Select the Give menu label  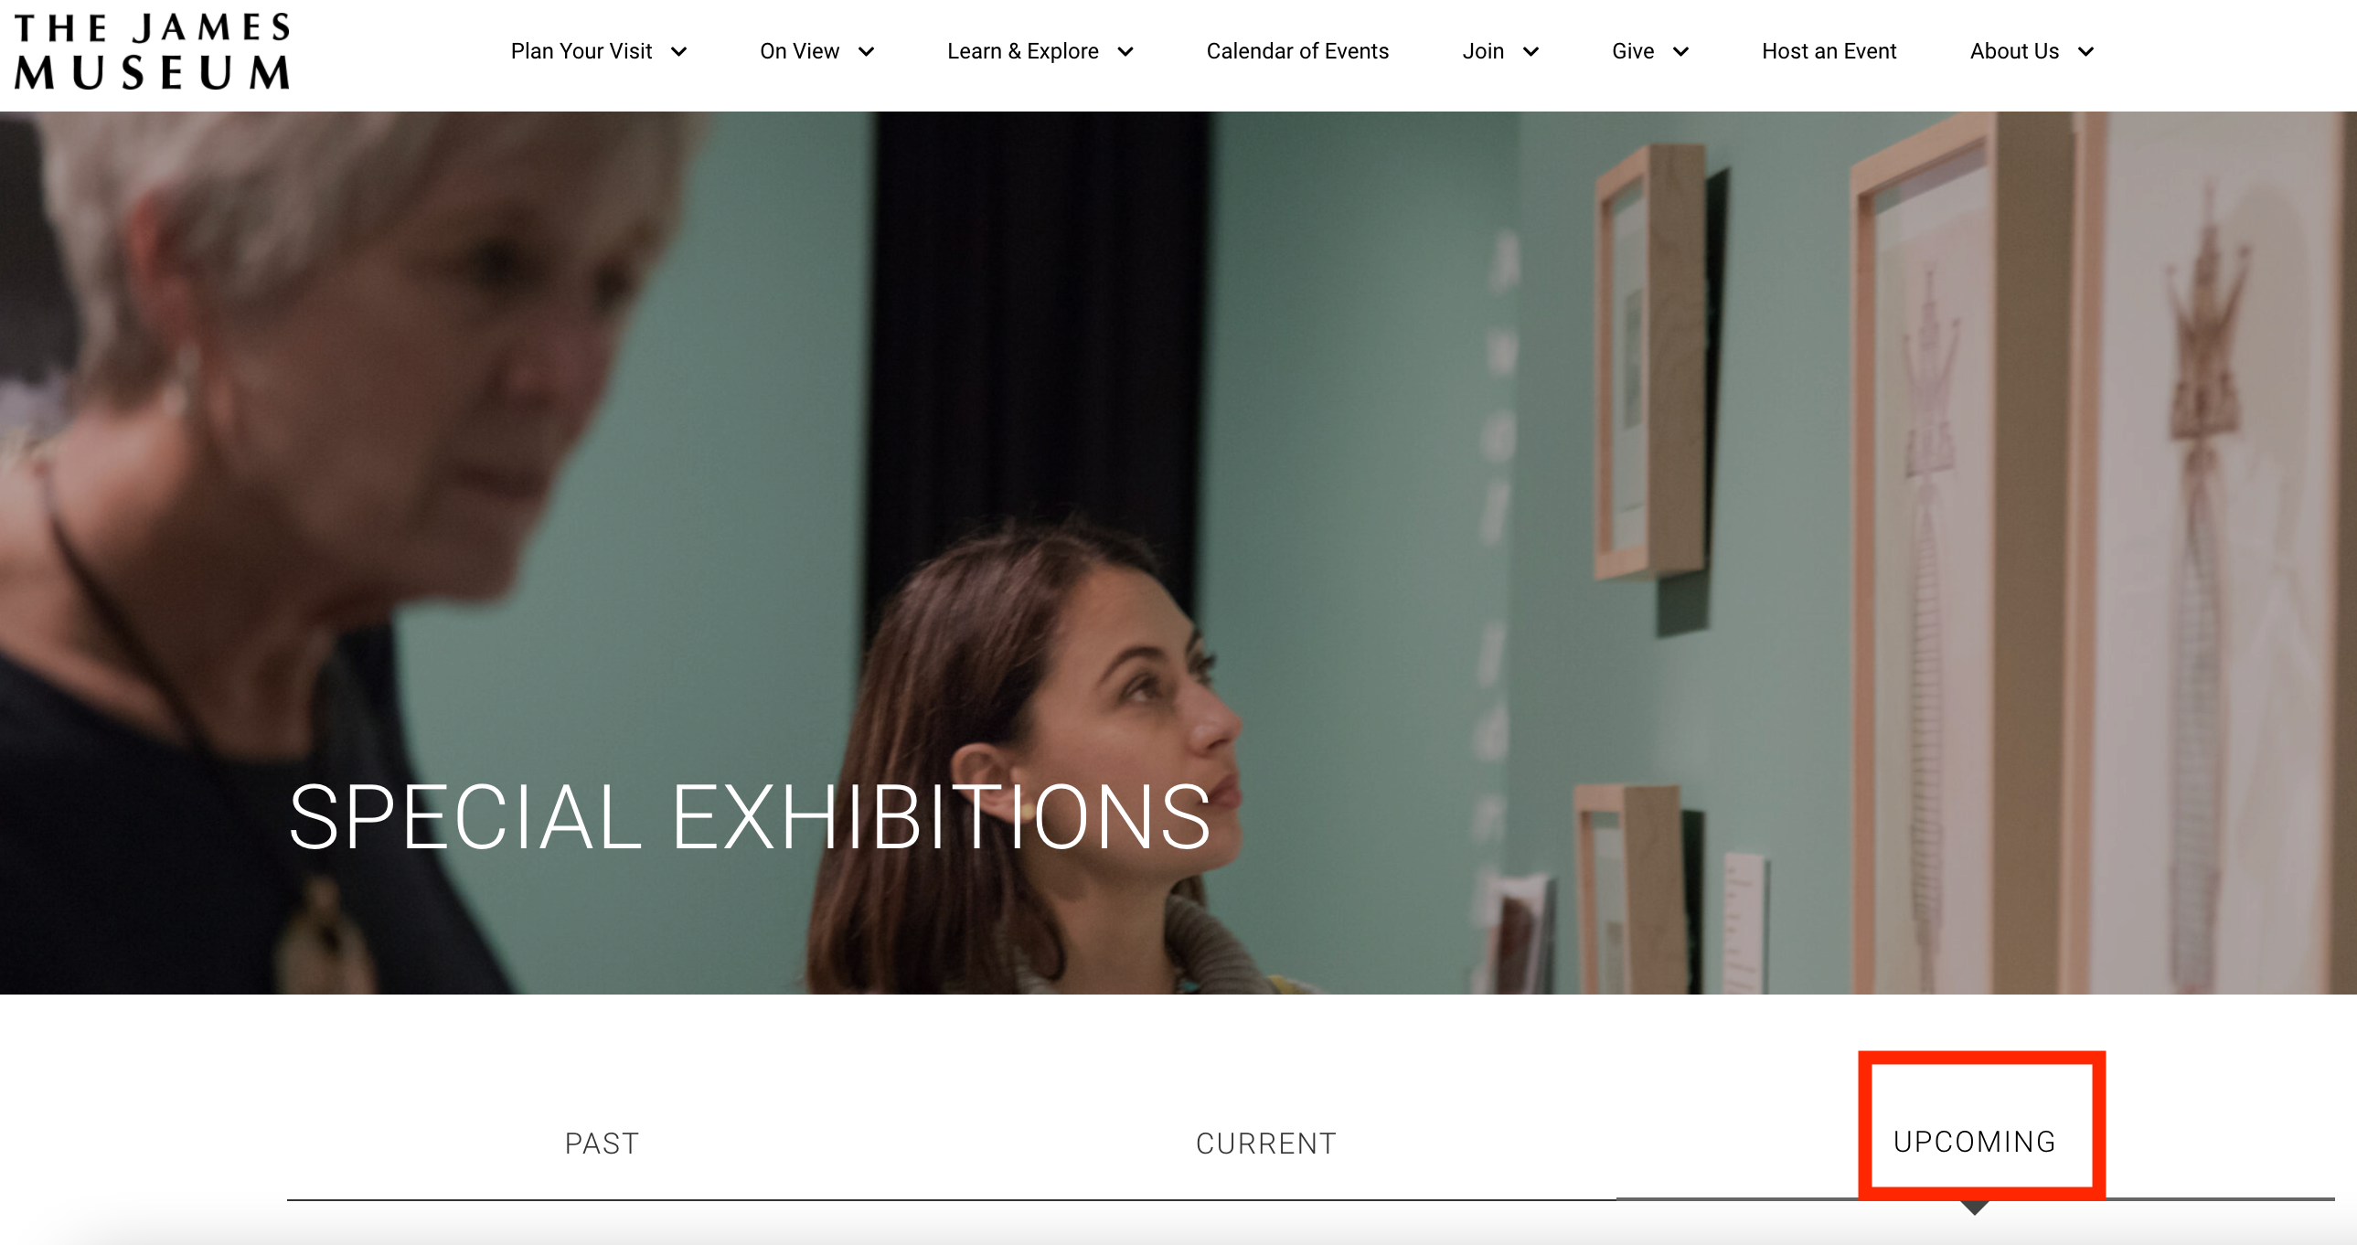coord(1633,51)
